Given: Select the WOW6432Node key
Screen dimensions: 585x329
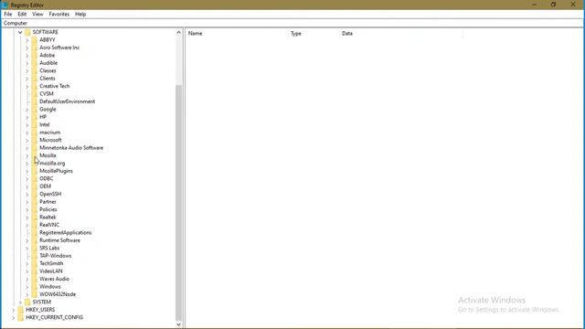Looking at the screenshot, I should pyautogui.click(x=58, y=294).
